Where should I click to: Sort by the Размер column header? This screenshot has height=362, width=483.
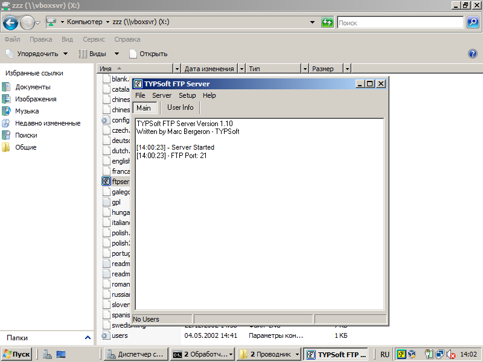pyautogui.click(x=326, y=69)
